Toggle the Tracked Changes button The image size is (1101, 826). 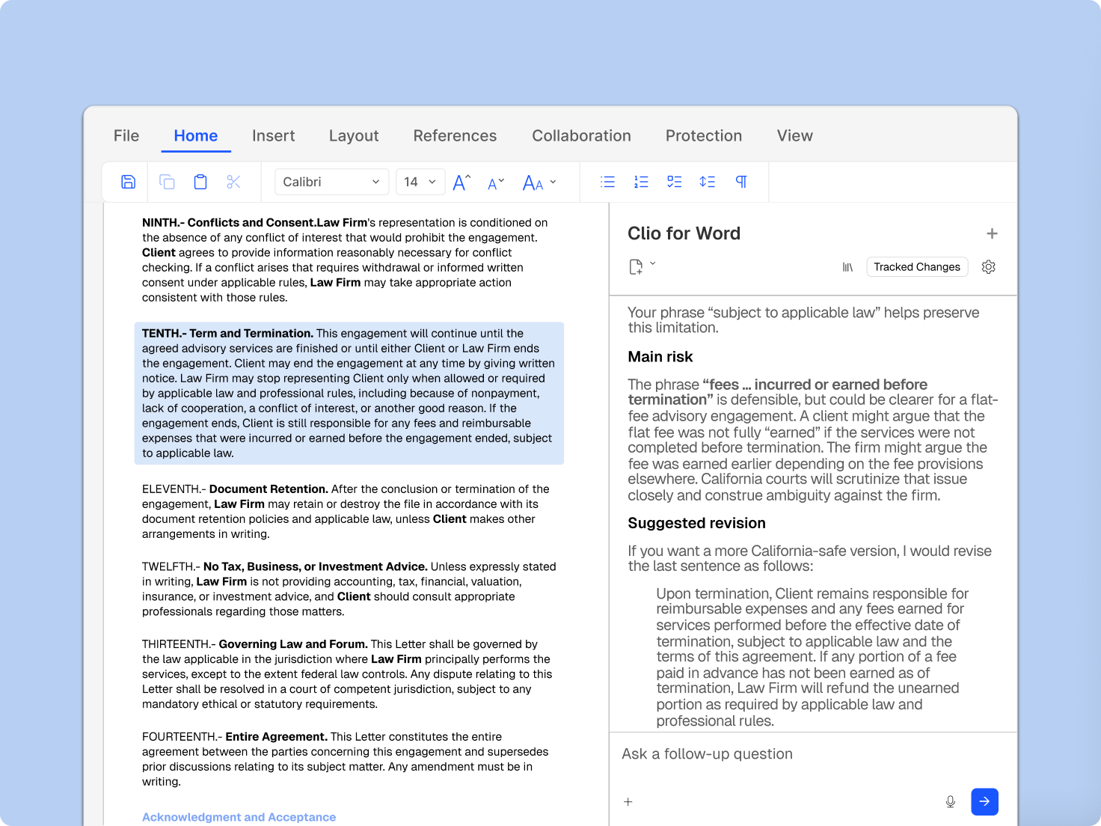(917, 267)
